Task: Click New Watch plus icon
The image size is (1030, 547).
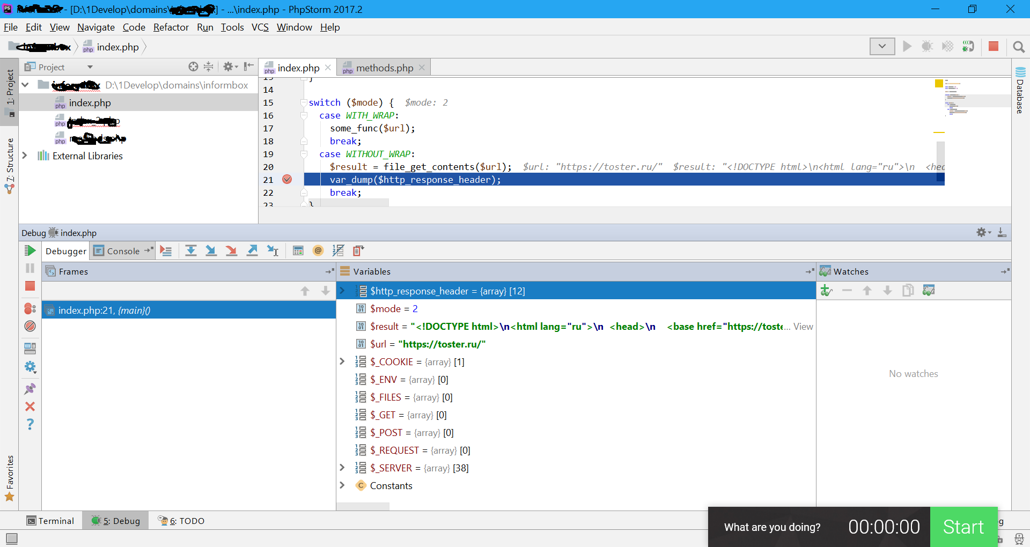Action: click(826, 291)
